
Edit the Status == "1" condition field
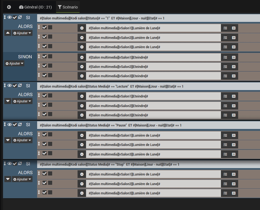[149, 18]
